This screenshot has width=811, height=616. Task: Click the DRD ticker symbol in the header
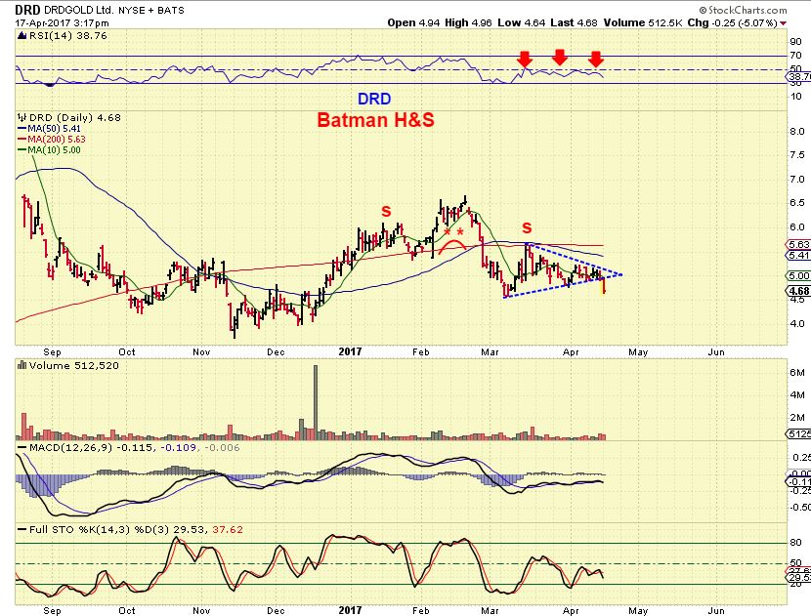click(x=27, y=10)
